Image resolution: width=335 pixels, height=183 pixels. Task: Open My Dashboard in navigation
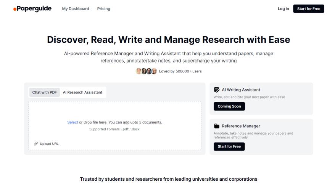click(x=76, y=9)
